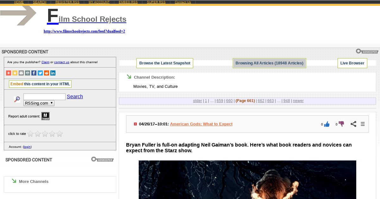Open Contact Us in top navigation
This screenshot has width=380, height=199.
click(x=183, y=2)
